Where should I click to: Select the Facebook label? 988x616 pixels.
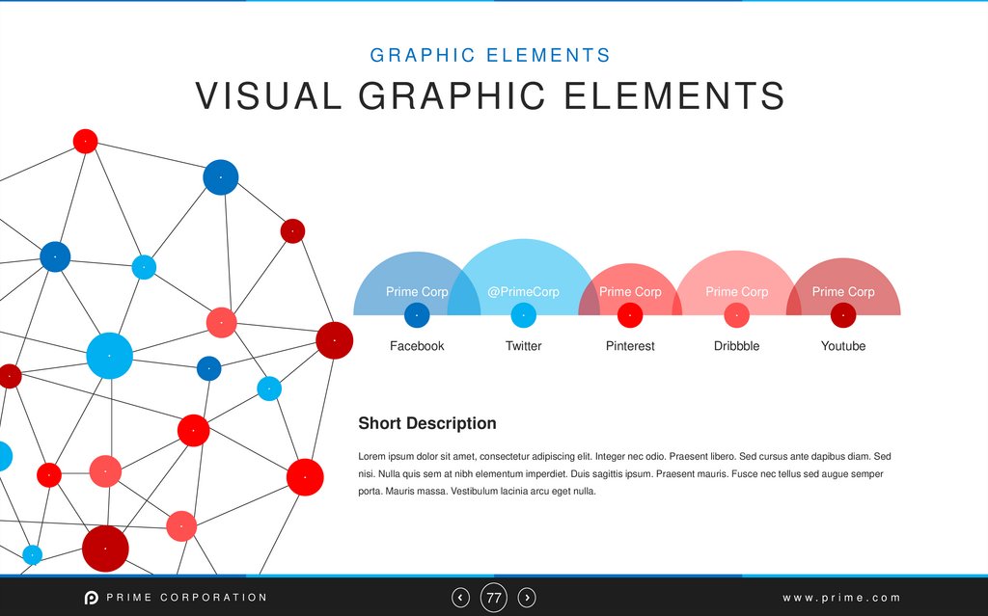click(417, 346)
